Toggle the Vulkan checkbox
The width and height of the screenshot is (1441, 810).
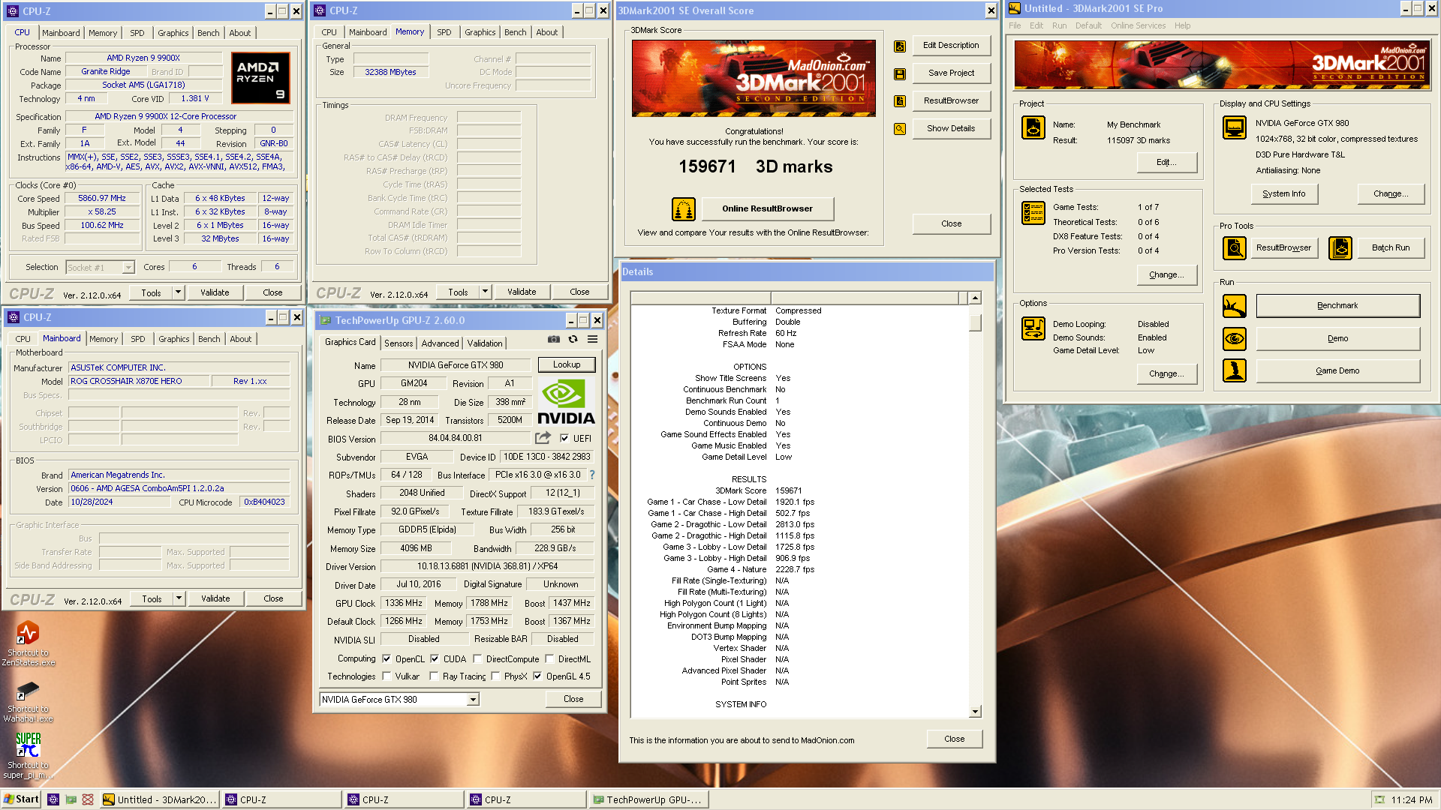tap(387, 676)
